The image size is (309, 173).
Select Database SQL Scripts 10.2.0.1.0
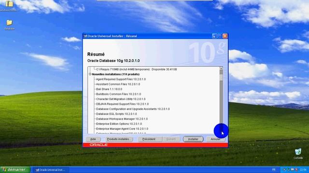pos(116,114)
